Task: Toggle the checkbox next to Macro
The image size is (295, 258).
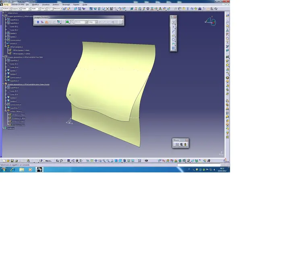Action: point(44,161)
